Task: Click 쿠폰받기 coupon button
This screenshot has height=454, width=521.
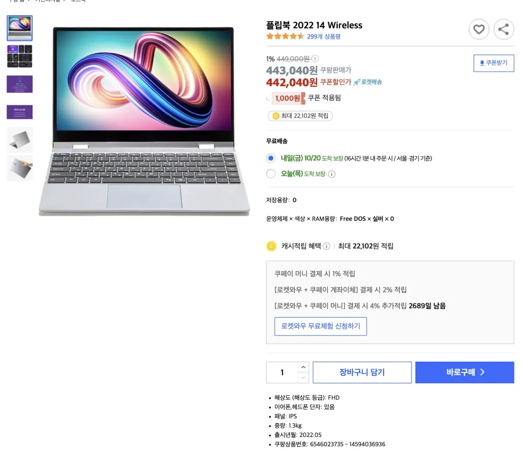Action: point(494,63)
